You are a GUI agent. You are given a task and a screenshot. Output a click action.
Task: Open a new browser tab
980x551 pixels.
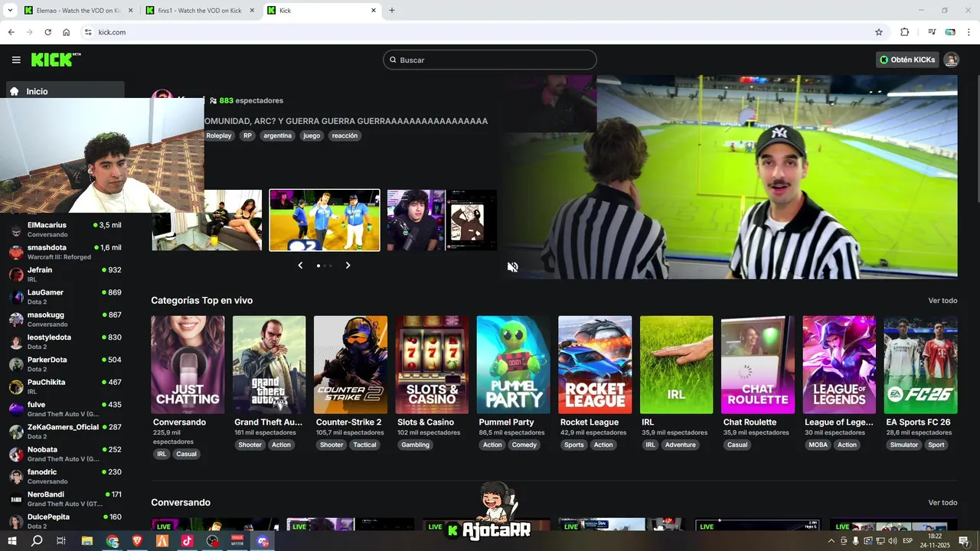pyautogui.click(x=392, y=11)
